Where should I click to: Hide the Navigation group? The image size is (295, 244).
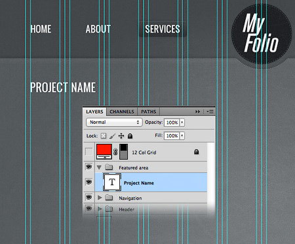click(88, 198)
